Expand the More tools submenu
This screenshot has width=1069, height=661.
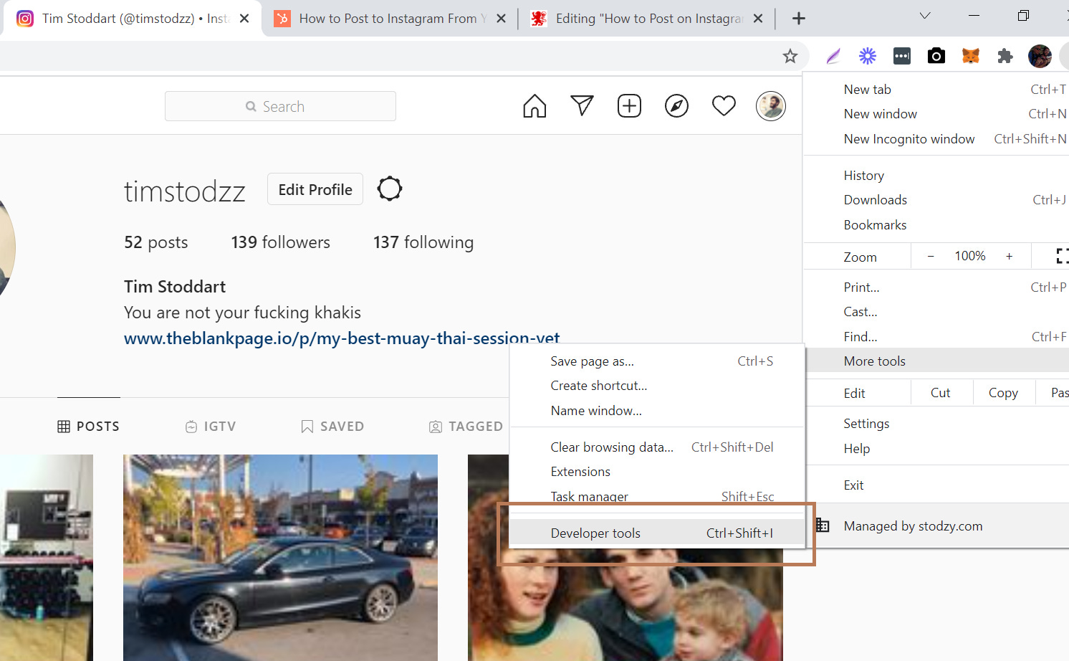coord(936,361)
